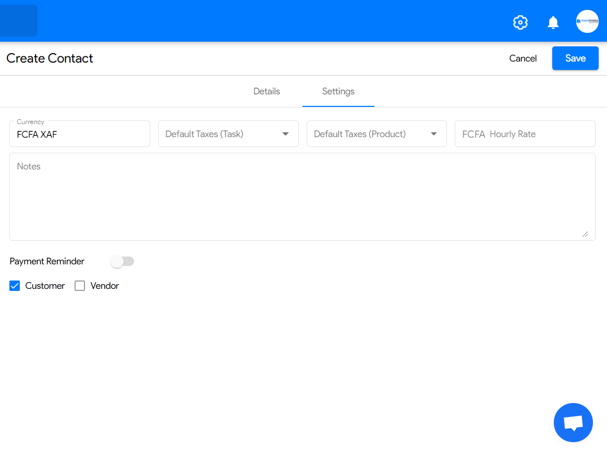Save the new contact

point(575,58)
